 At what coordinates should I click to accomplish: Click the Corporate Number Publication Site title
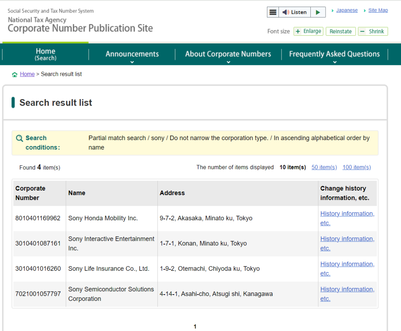(x=80, y=28)
